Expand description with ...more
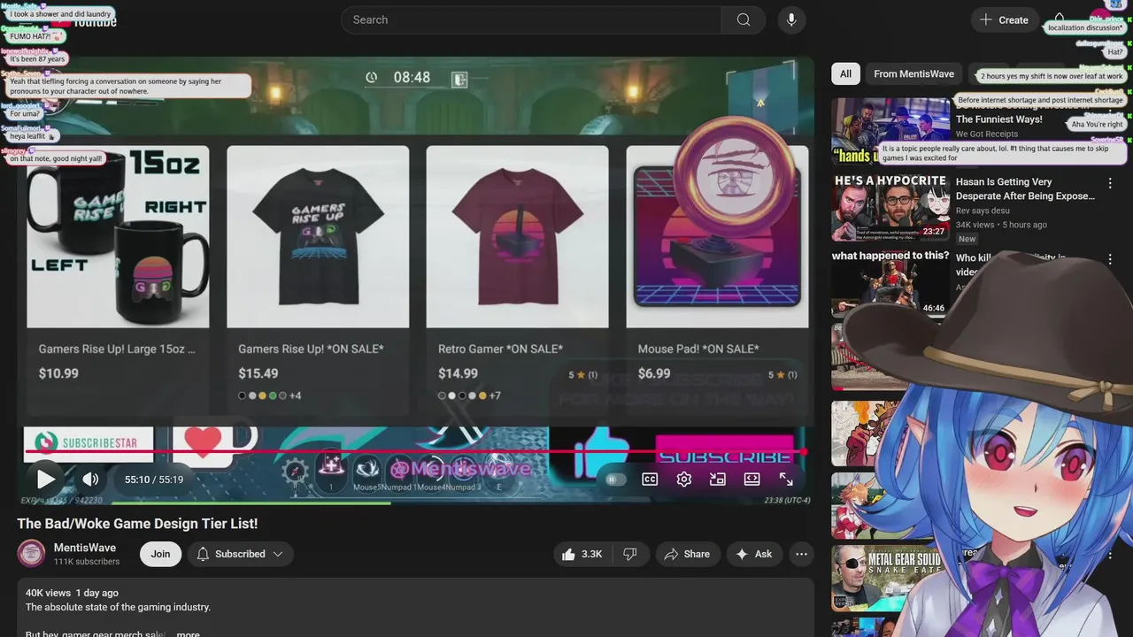 point(188,634)
